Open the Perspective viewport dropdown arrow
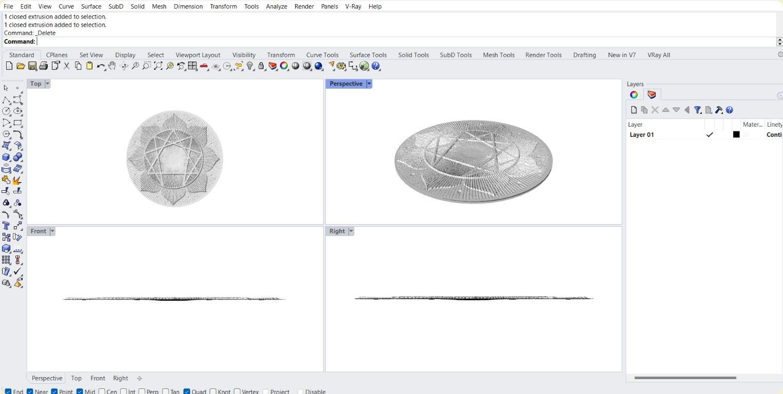Viewport: 783px width, 394px height. click(369, 84)
